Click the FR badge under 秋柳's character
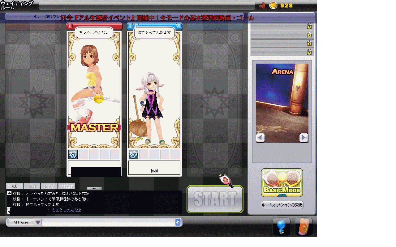Screen dimensions: 396x247 click(133, 154)
